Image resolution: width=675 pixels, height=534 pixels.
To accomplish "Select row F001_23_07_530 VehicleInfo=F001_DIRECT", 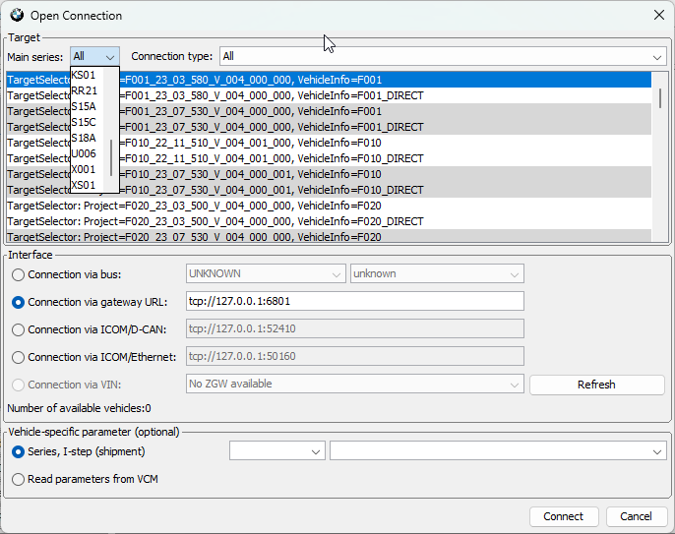I will coord(329,127).
